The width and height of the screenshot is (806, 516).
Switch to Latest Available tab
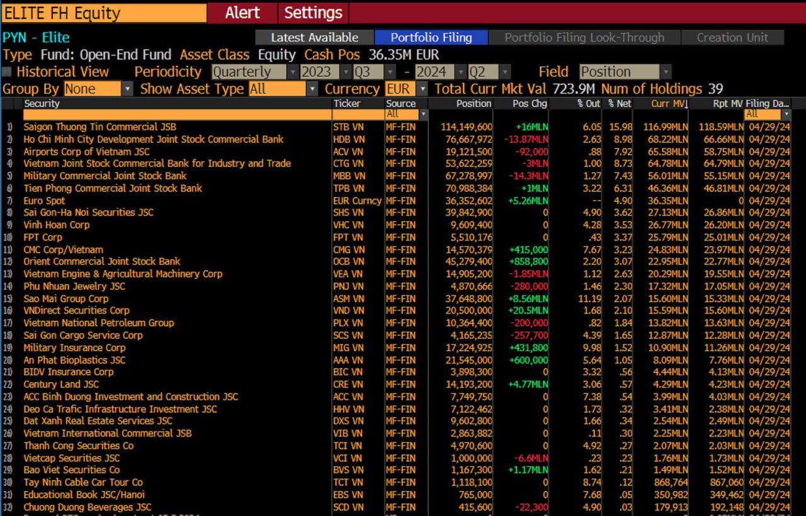coord(314,37)
